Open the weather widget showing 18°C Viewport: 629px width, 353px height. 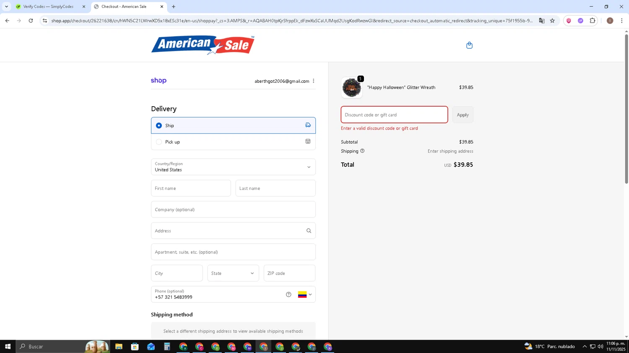click(549, 346)
